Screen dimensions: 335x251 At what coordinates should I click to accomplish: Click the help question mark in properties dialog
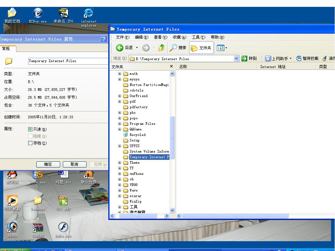104,39
